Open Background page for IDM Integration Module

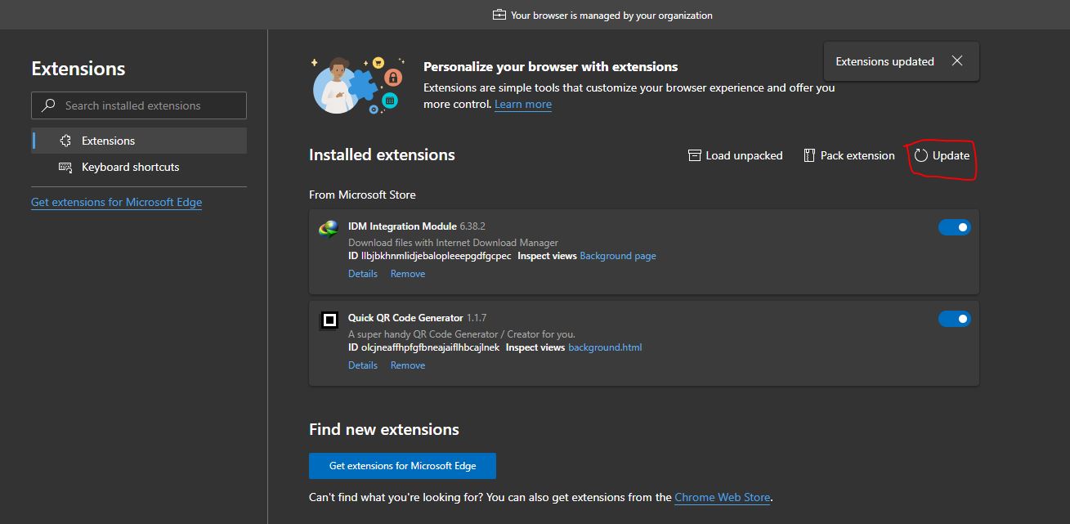tap(617, 255)
